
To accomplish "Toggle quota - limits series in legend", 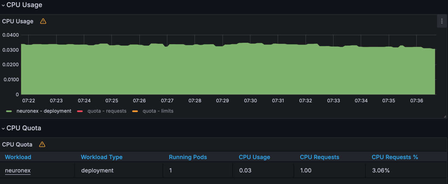I will (158, 111).
